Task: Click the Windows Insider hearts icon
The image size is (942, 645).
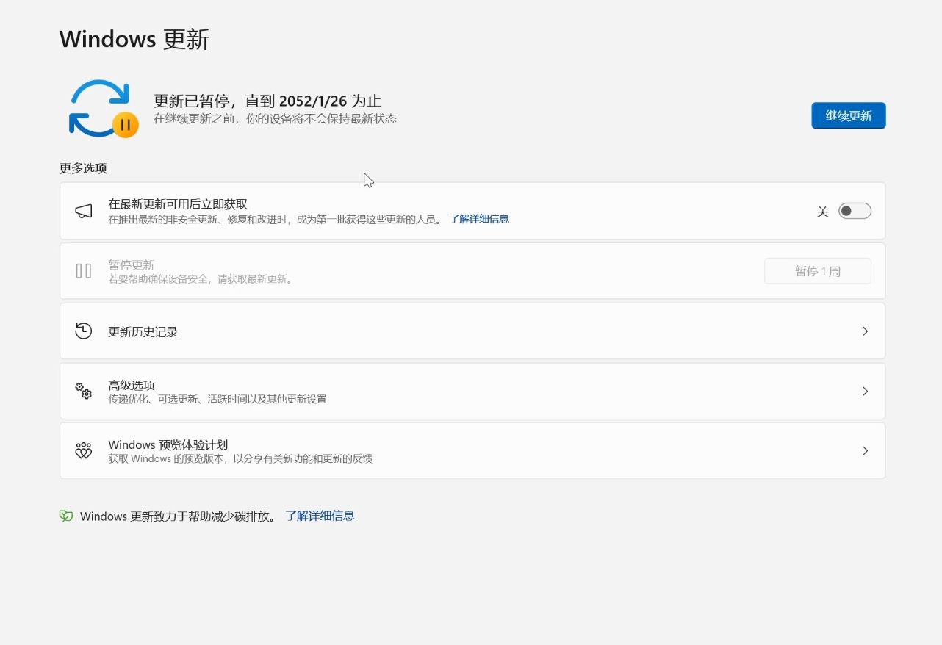Action: click(84, 450)
